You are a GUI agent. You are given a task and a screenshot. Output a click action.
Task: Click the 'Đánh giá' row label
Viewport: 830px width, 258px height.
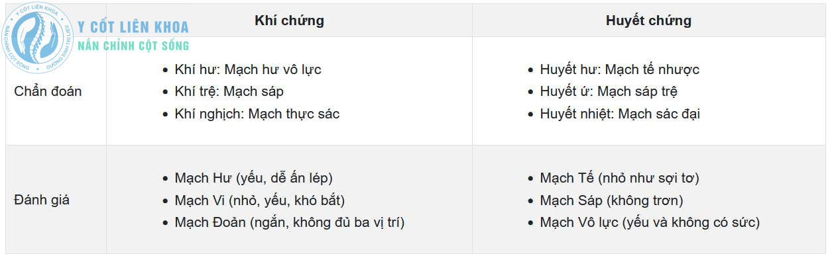pyautogui.click(x=42, y=200)
